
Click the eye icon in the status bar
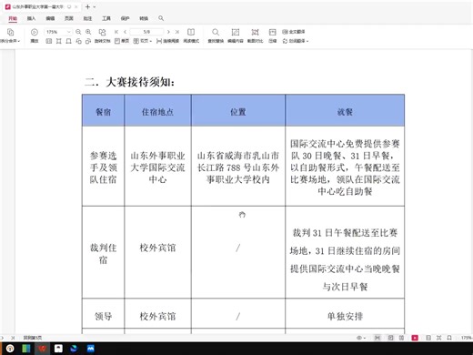pyautogui.click(x=359, y=338)
